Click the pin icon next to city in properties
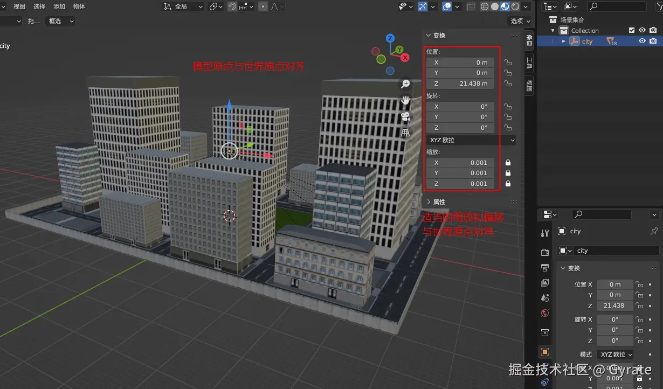 (x=654, y=231)
